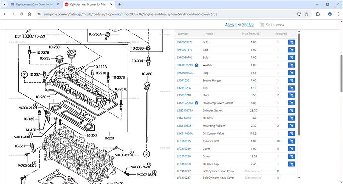Add Clip L32310236 to cart

pos(291,88)
